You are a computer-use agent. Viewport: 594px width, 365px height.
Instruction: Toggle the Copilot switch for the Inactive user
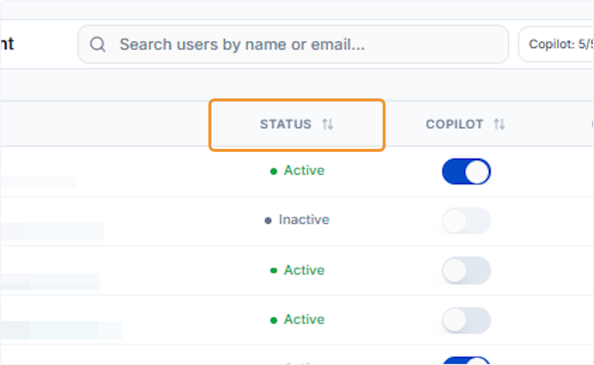click(466, 221)
